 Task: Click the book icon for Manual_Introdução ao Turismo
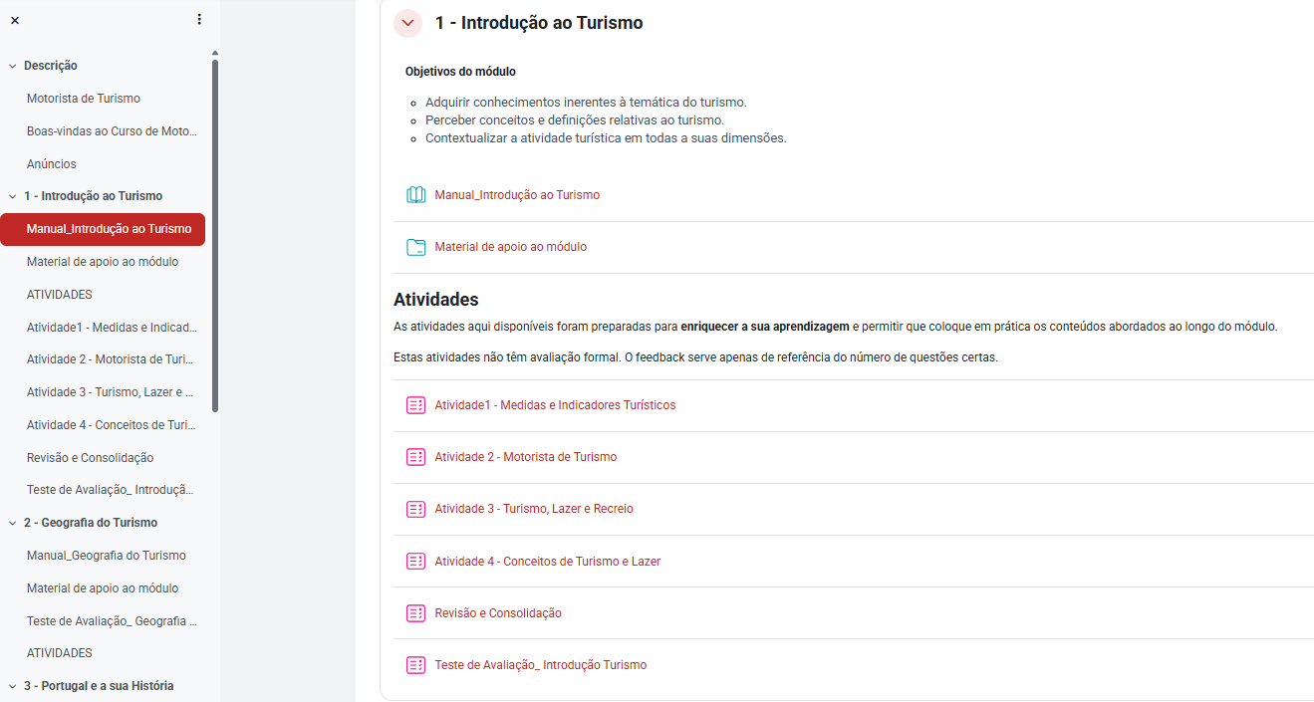[415, 195]
